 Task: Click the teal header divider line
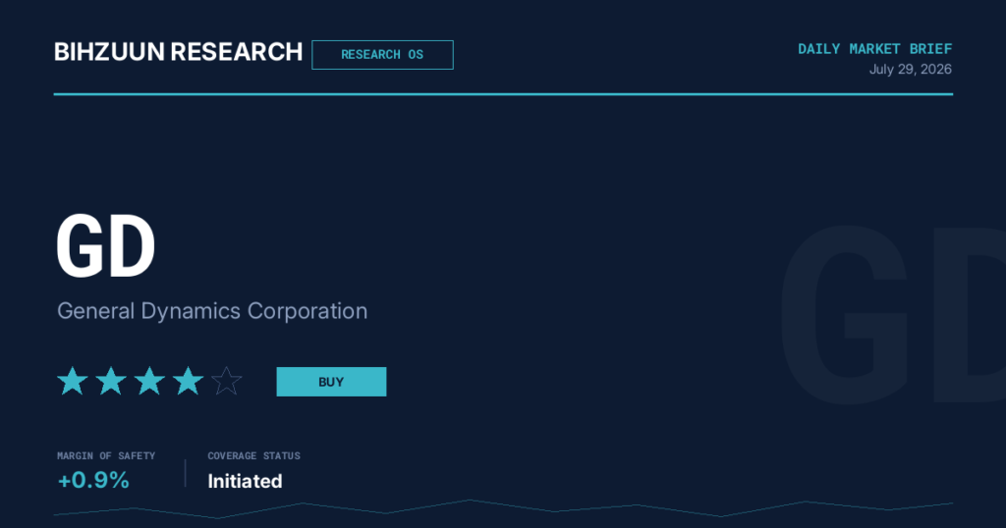click(x=503, y=94)
